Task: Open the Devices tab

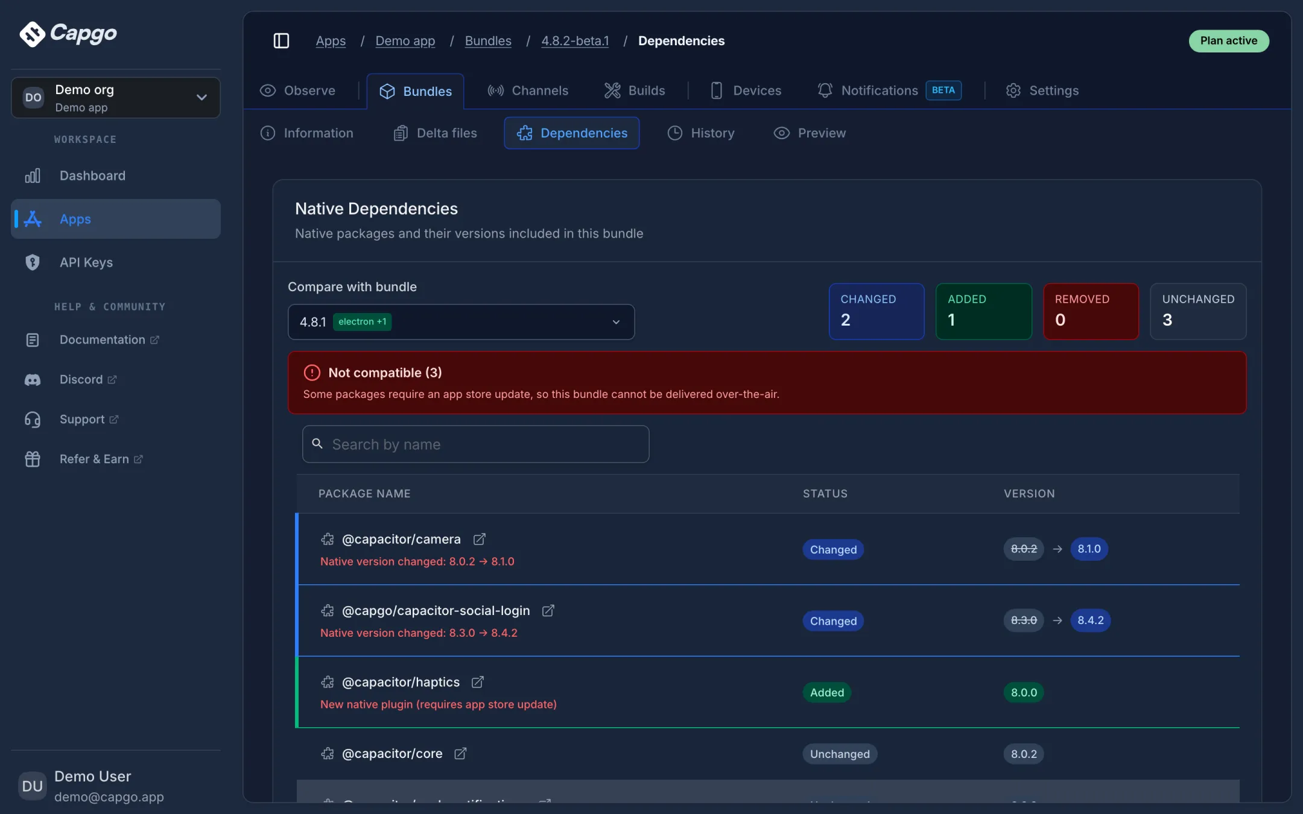Action: [746, 90]
